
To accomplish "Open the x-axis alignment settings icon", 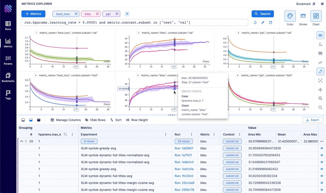I will pos(320,44).
